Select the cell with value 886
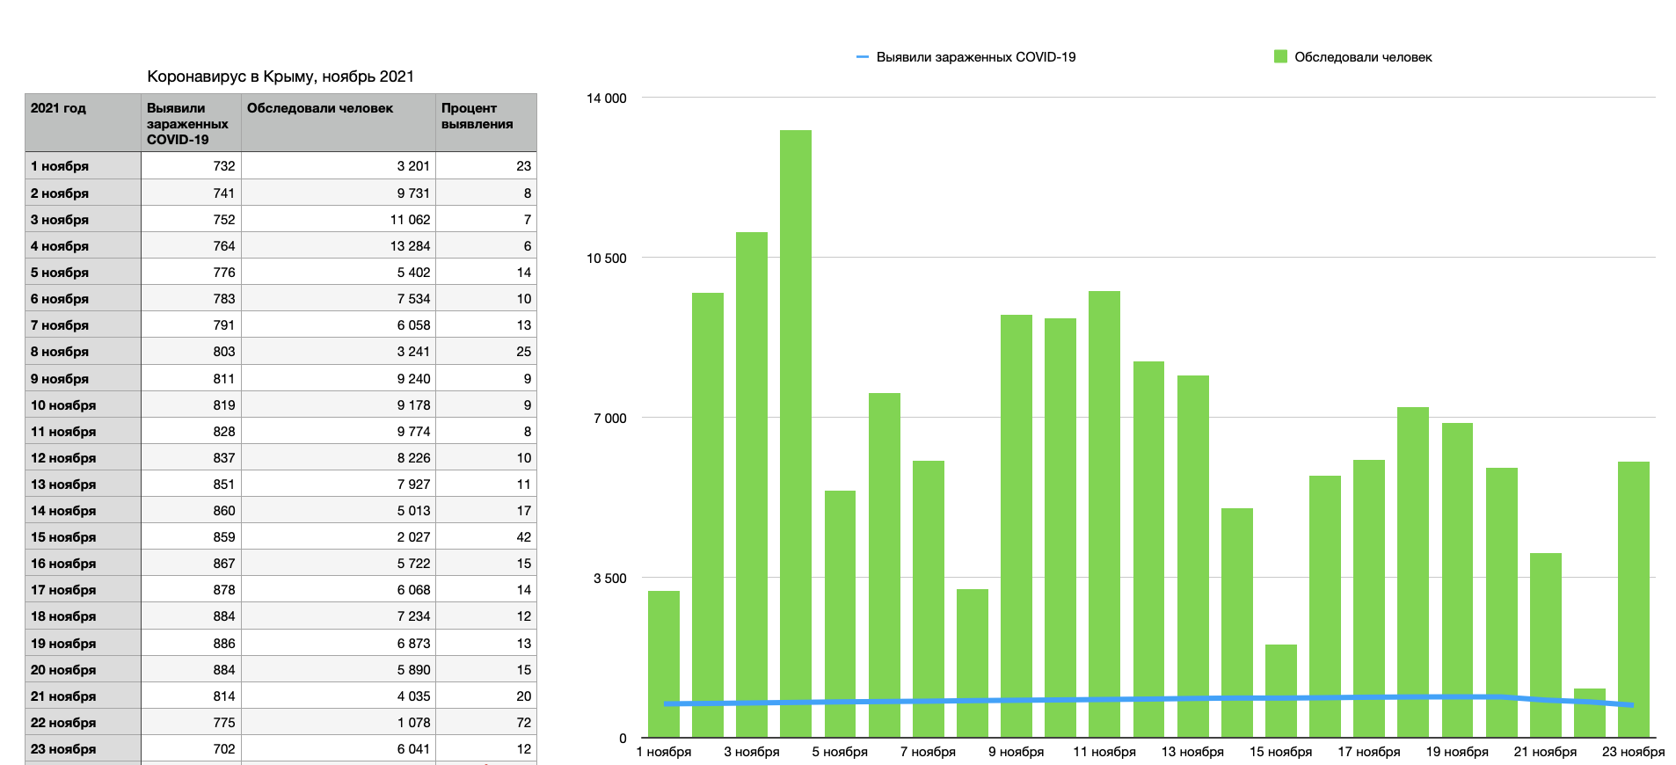The width and height of the screenshot is (1676, 765). click(191, 644)
